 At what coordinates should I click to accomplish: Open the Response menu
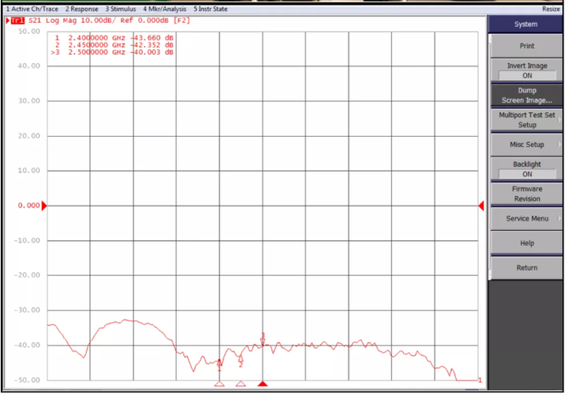coord(81,9)
